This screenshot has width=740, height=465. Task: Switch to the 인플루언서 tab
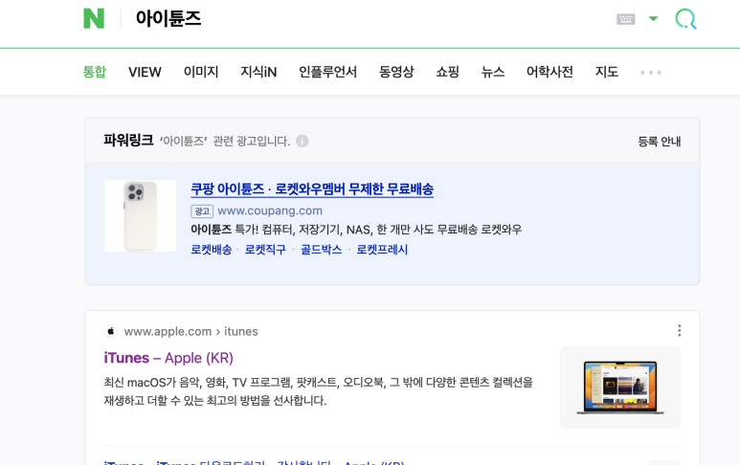[328, 72]
